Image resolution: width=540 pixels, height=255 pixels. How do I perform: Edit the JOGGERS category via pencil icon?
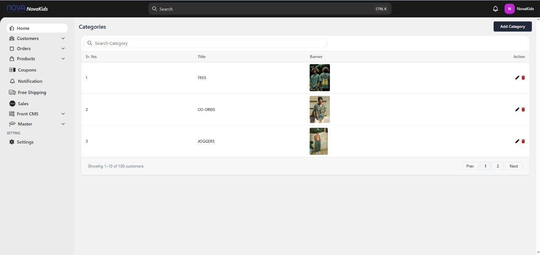[517, 141]
